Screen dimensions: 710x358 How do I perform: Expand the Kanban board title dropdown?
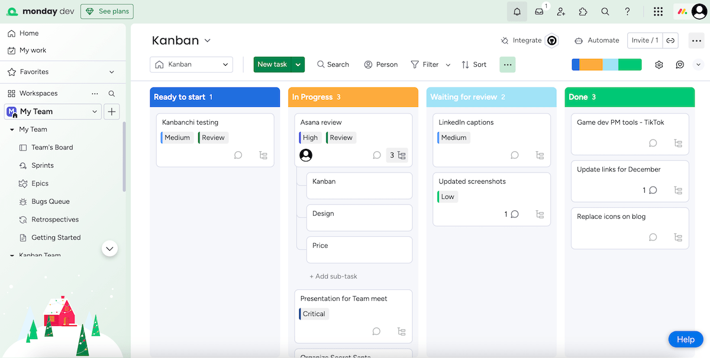tap(206, 40)
